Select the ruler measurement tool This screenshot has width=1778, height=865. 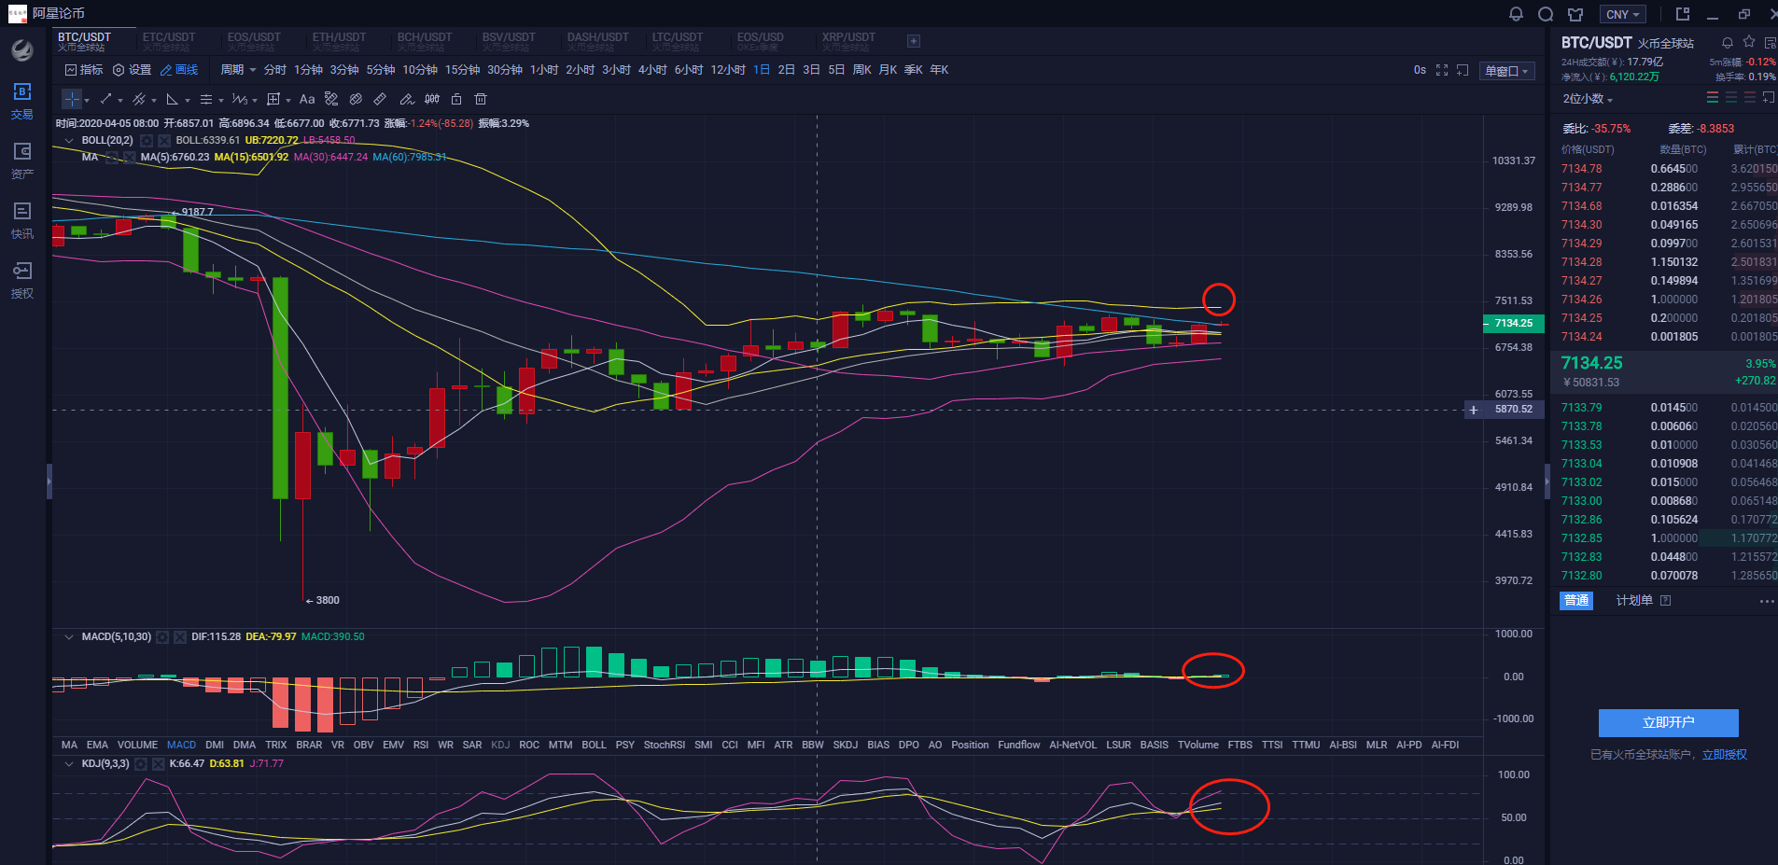pyautogui.click(x=380, y=99)
